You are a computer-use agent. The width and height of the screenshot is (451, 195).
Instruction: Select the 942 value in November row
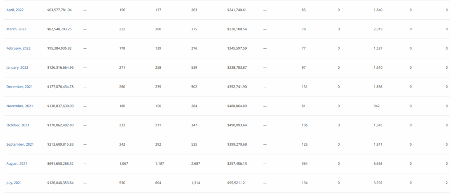point(377,106)
